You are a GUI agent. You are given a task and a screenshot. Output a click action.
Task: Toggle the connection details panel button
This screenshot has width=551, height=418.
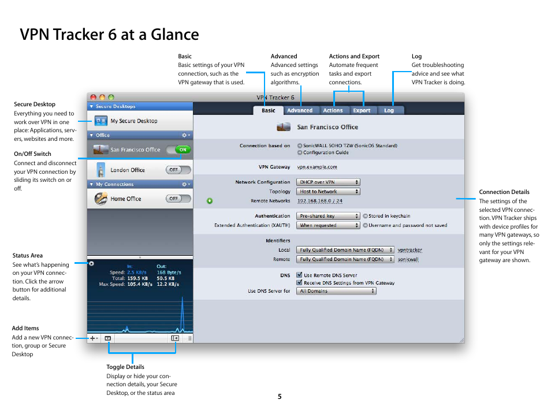(x=175, y=338)
